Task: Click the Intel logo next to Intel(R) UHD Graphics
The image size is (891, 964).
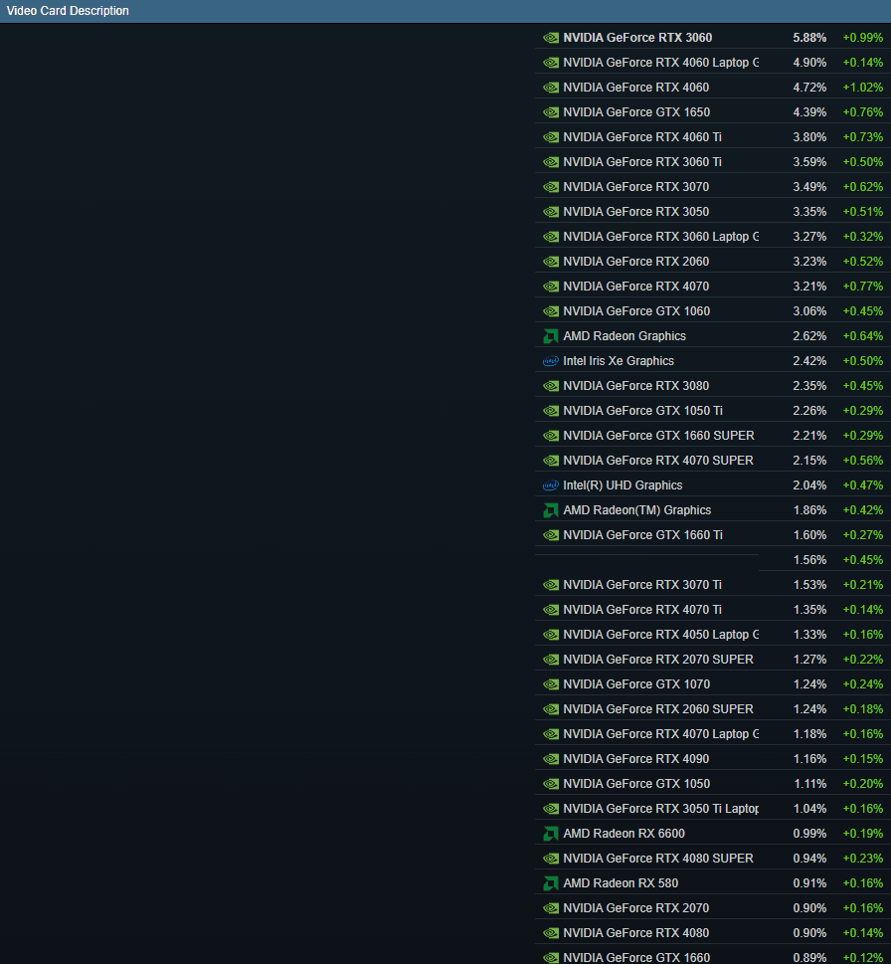Action: click(x=550, y=485)
